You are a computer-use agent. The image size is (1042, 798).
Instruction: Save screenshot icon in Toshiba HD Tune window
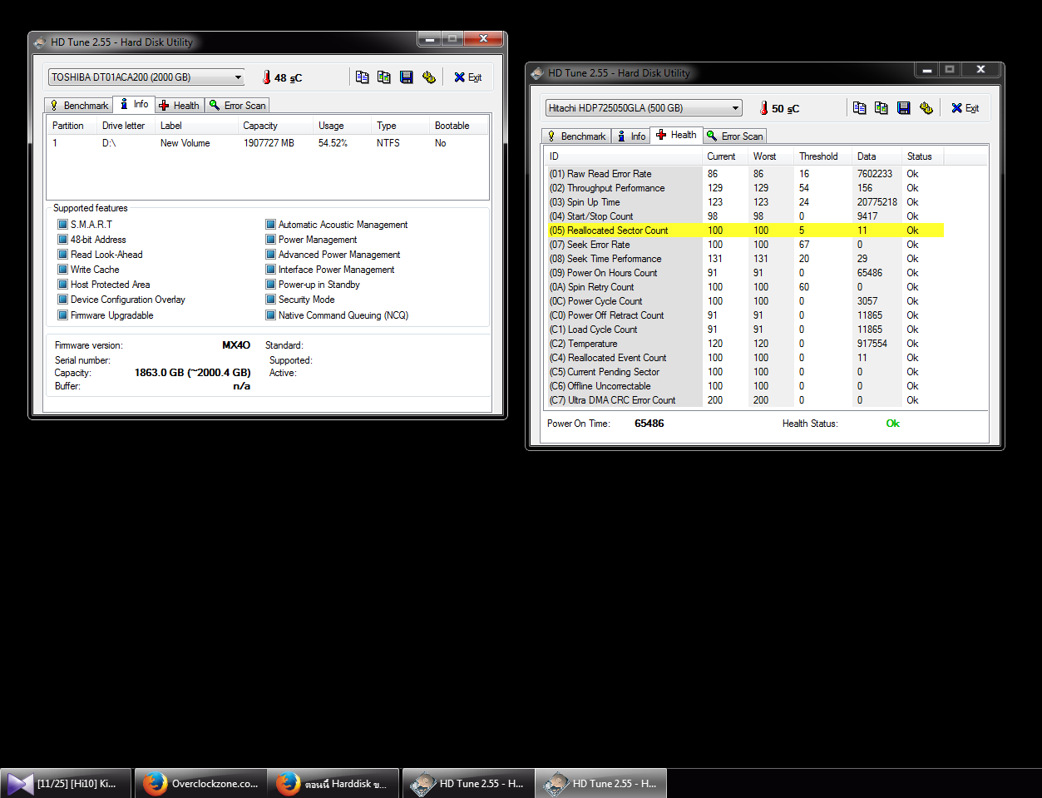(x=406, y=77)
